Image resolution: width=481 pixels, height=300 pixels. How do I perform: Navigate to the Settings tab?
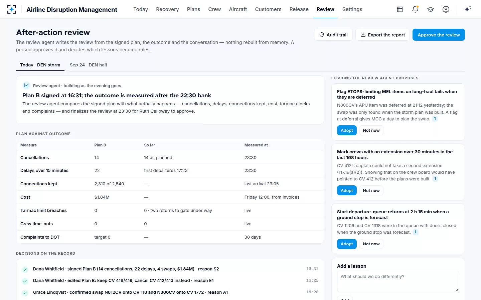point(352,9)
